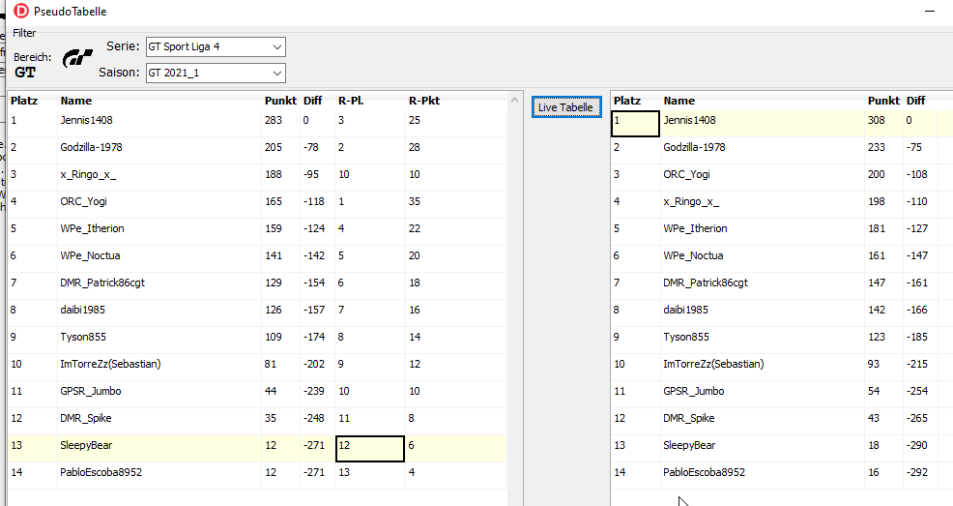Click ImTorreZz(Sebastian) name in left table

coord(110,364)
